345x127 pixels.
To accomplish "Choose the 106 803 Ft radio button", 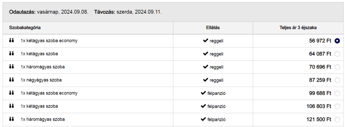I will (337, 107).
